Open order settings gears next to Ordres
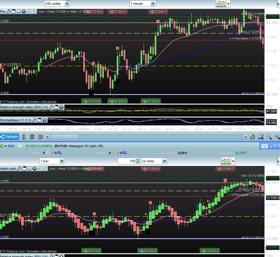This screenshot has height=257, width=280. click(x=60, y=153)
